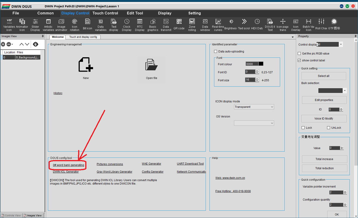The image size is (358, 218).
Task: Switch to Touch and display config tab
Action: pos(83,37)
